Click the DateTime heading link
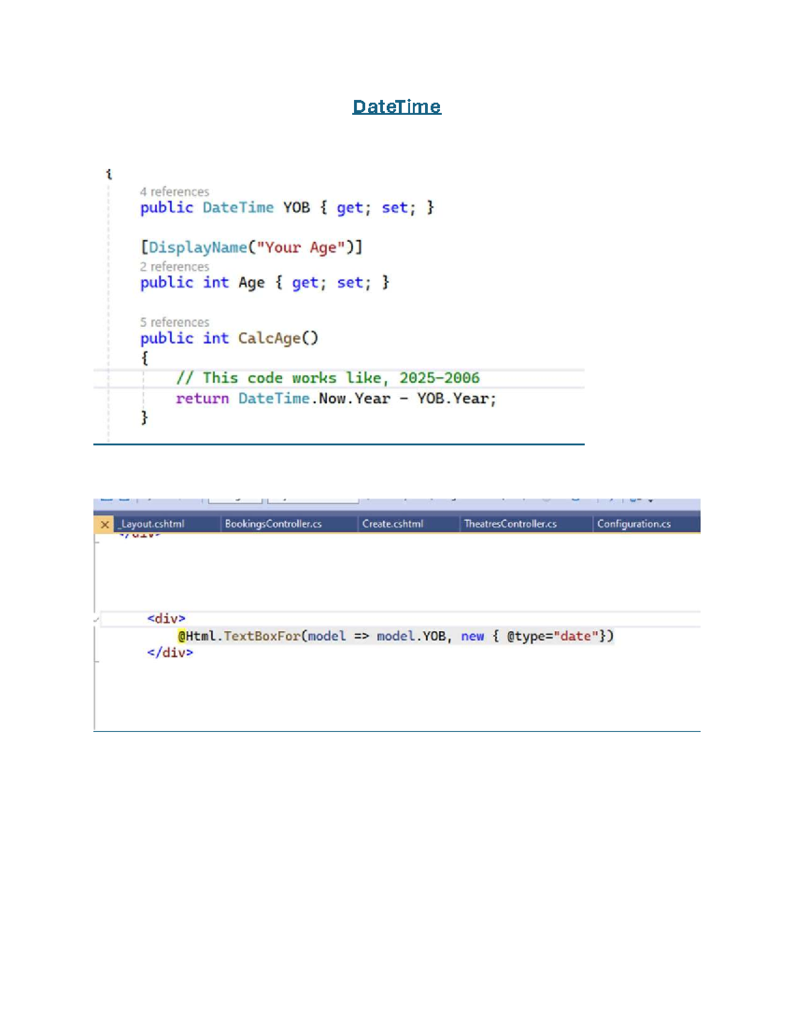The image size is (794, 1027). pos(396,106)
